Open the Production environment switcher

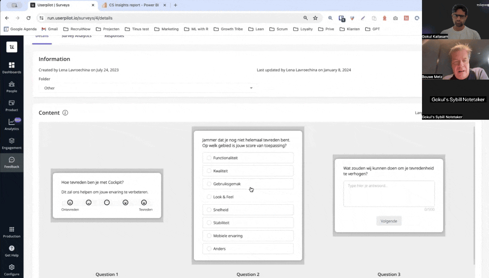[x=12, y=230]
